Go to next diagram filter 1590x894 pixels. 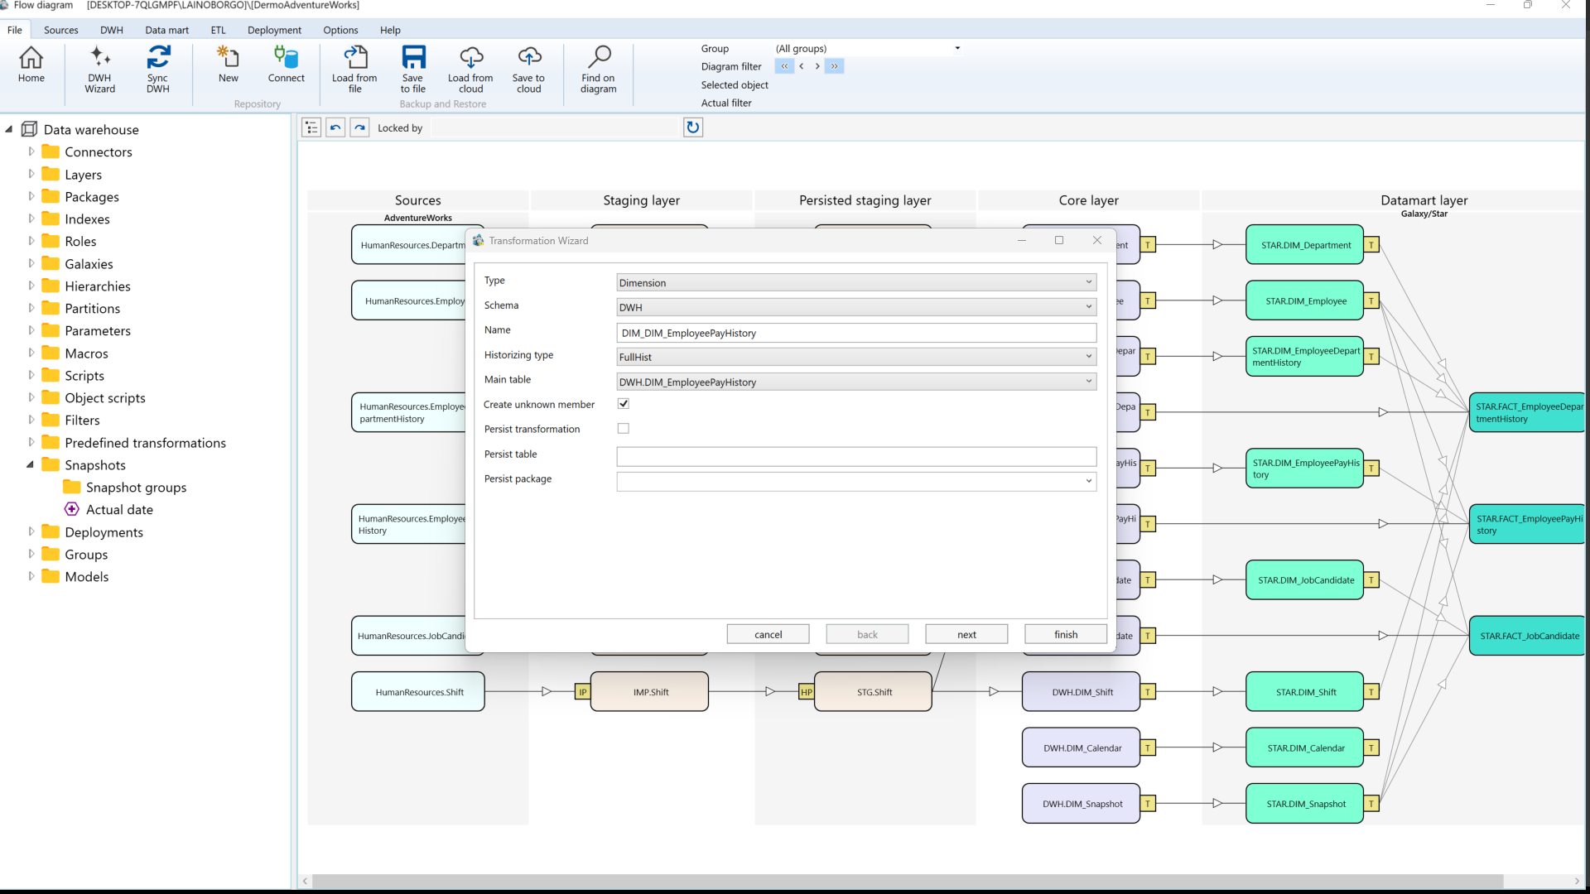817,66
